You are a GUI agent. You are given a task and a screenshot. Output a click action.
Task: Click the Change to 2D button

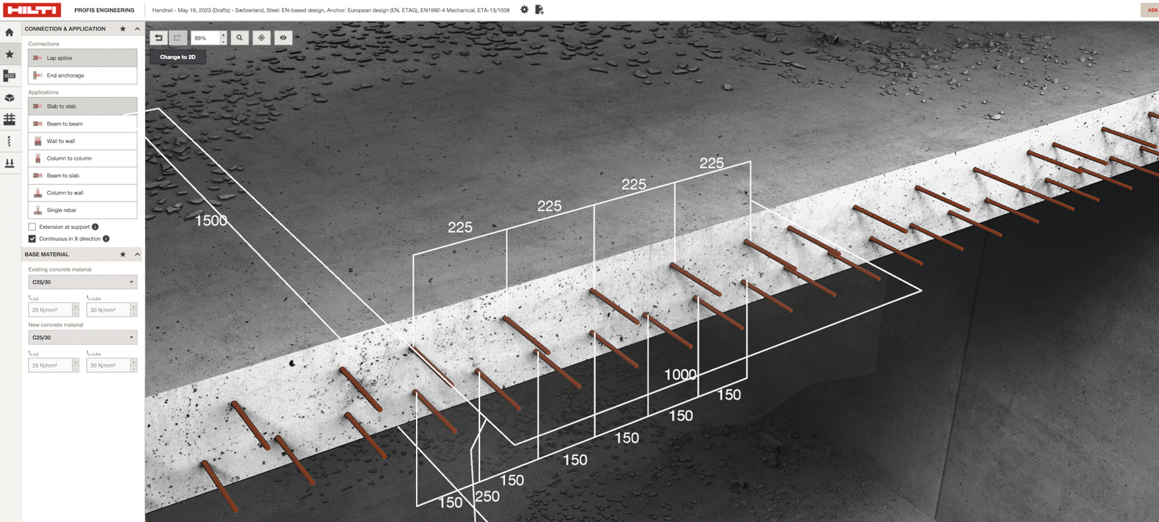(178, 57)
